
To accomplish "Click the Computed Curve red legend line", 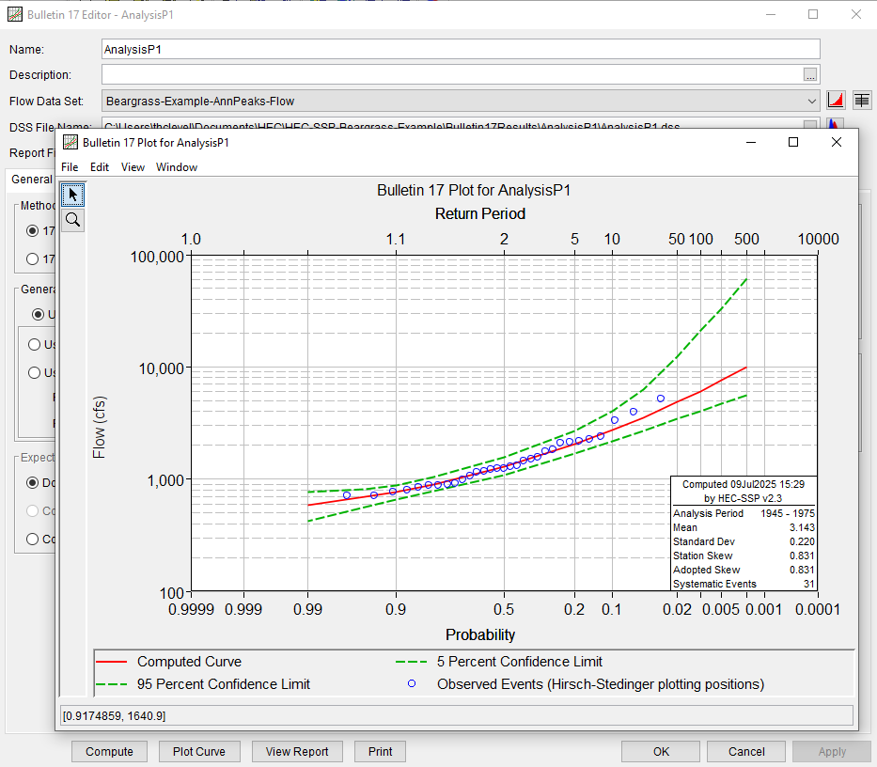I will pos(112,662).
